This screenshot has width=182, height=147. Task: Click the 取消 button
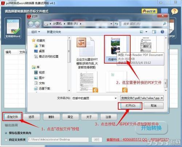[154, 106]
